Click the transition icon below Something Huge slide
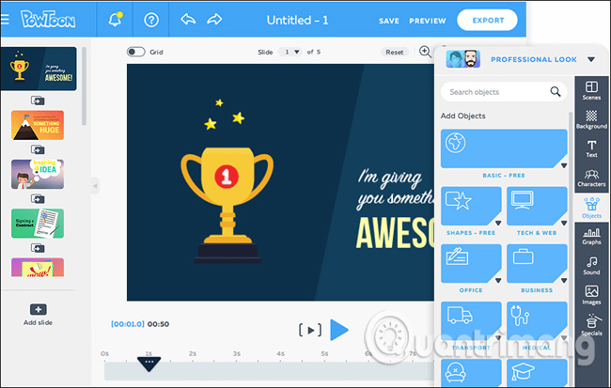611x388 pixels. tap(38, 149)
